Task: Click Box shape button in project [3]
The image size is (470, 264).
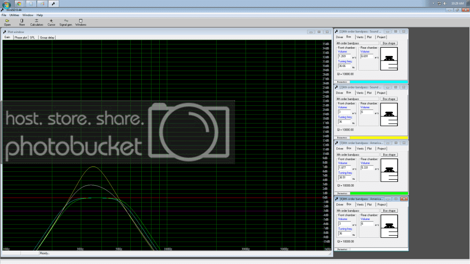Action: (389, 155)
